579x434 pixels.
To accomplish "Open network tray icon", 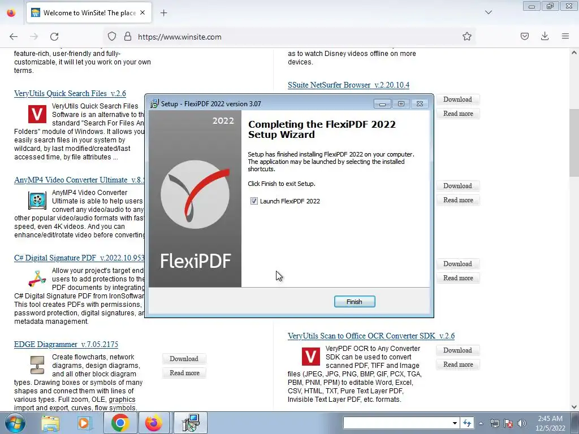I will pyautogui.click(x=494, y=423).
